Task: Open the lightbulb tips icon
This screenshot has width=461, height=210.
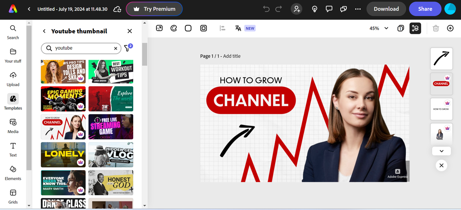Action: pyautogui.click(x=314, y=9)
